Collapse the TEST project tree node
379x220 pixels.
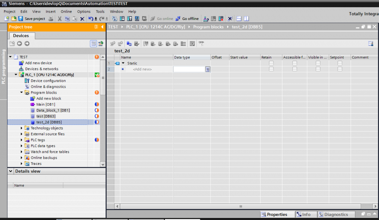click(10, 57)
